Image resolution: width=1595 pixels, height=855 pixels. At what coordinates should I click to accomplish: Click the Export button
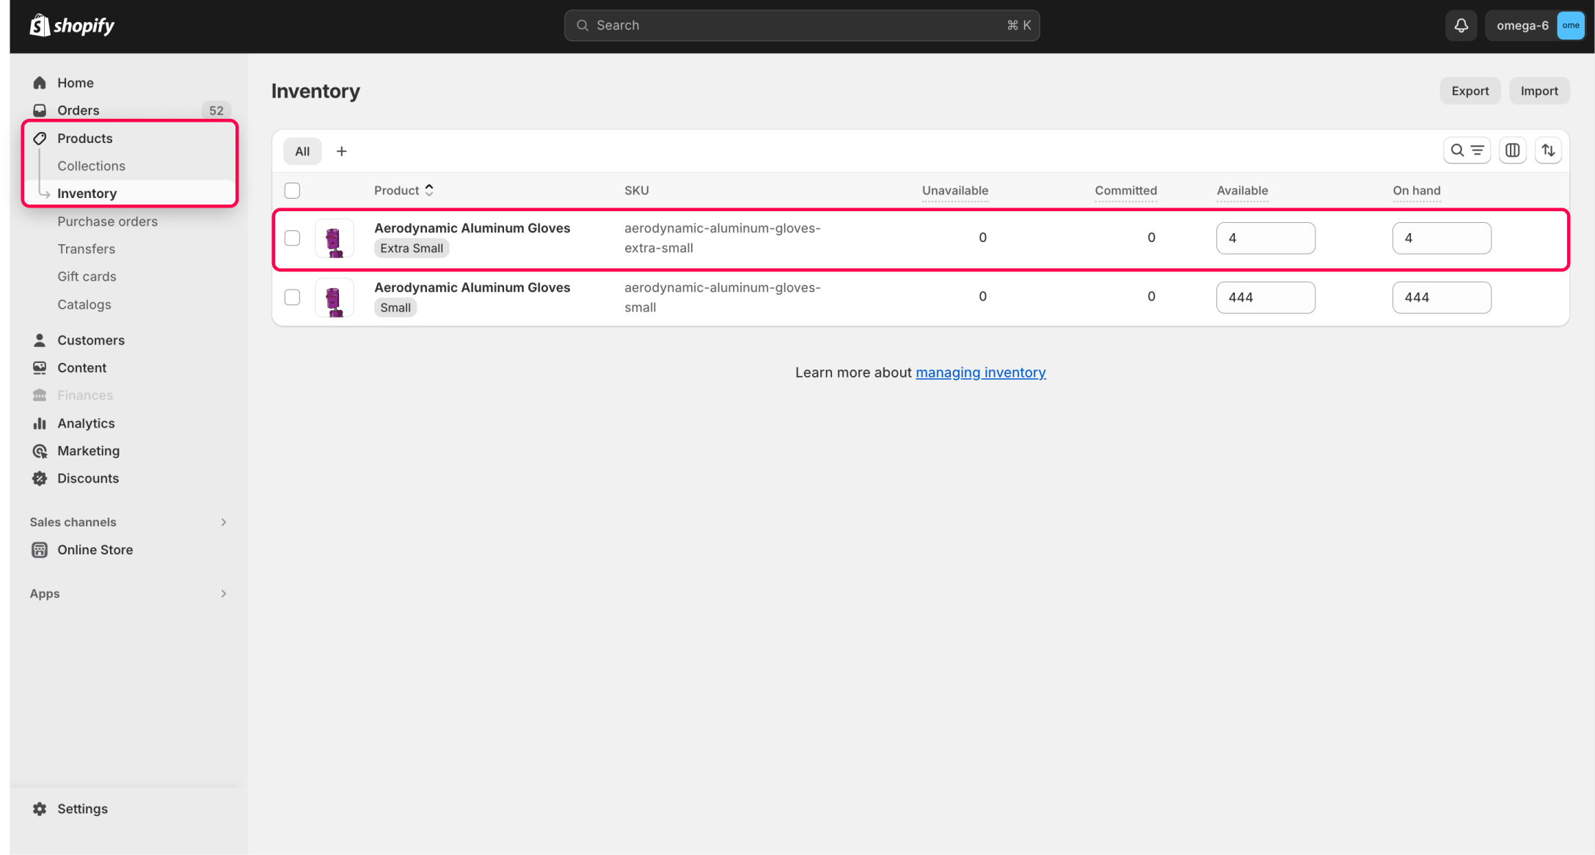click(x=1470, y=91)
